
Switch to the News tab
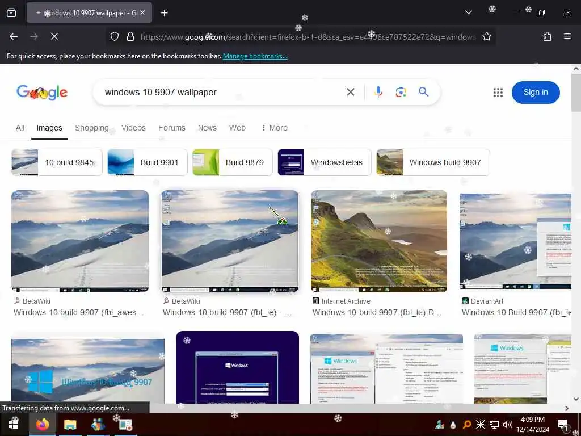(x=207, y=128)
